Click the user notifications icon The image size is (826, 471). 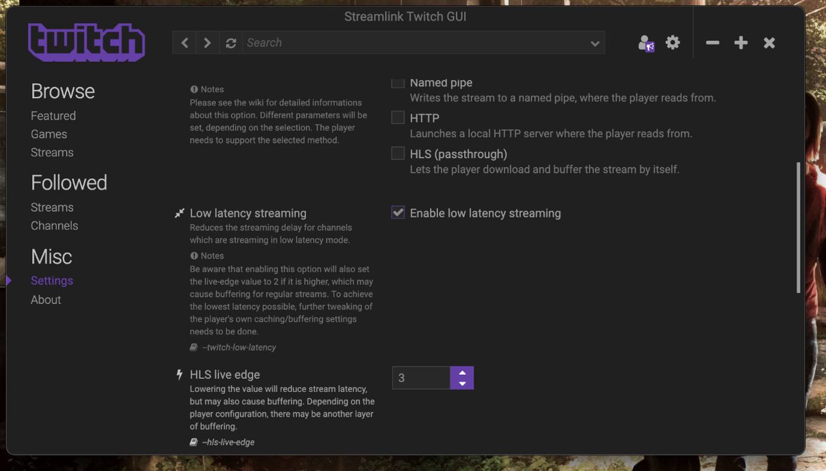[645, 42]
